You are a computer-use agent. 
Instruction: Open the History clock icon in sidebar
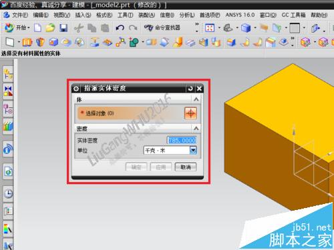click(x=8, y=194)
